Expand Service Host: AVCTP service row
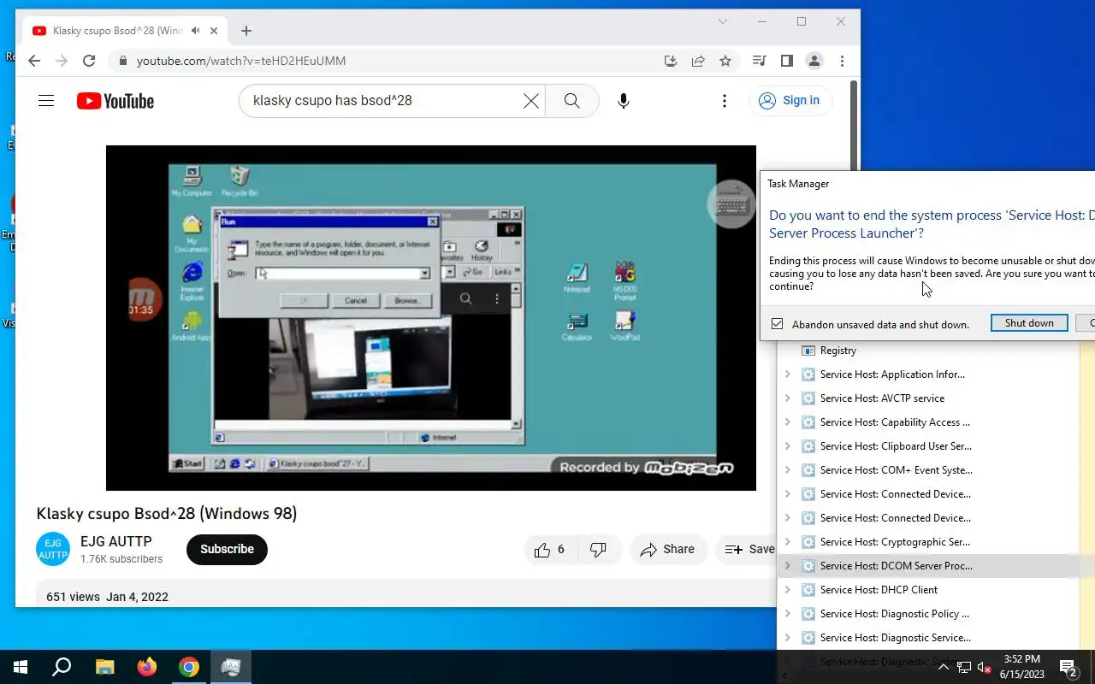 coord(787,398)
